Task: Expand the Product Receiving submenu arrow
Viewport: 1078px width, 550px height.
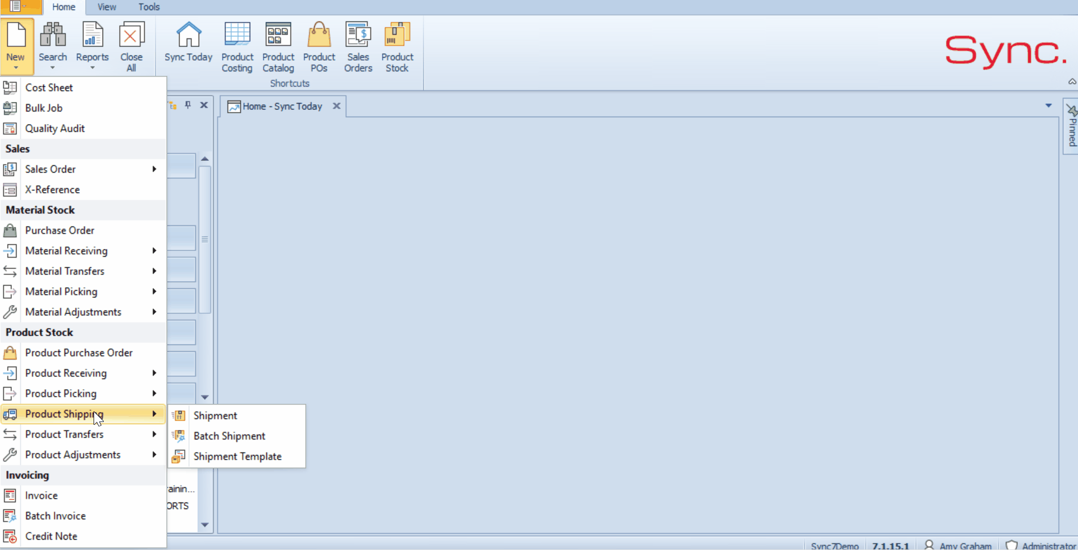Action: 154,373
